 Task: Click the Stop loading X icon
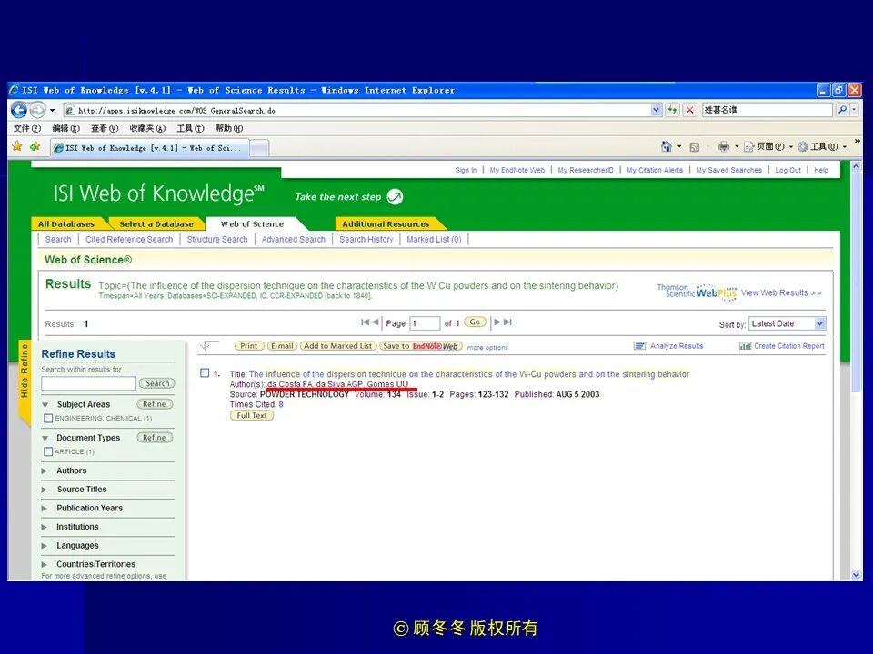click(x=690, y=110)
